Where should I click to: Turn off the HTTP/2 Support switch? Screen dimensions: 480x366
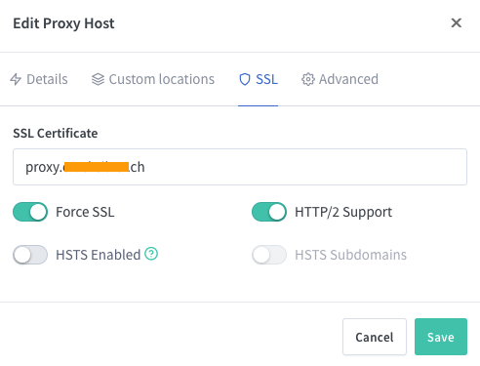coord(269,212)
